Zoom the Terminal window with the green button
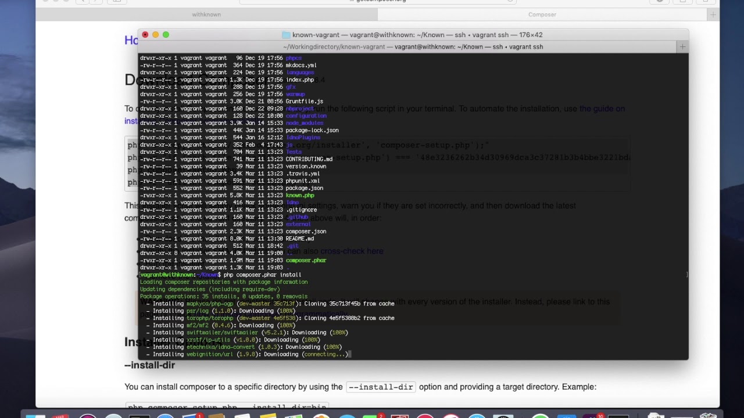This screenshot has height=418, width=744. pyautogui.click(x=166, y=35)
